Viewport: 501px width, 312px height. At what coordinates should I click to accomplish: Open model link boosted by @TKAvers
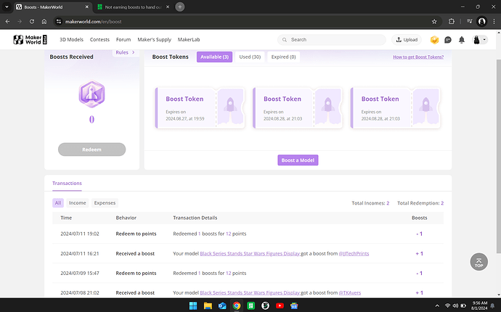[x=250, y=293]
